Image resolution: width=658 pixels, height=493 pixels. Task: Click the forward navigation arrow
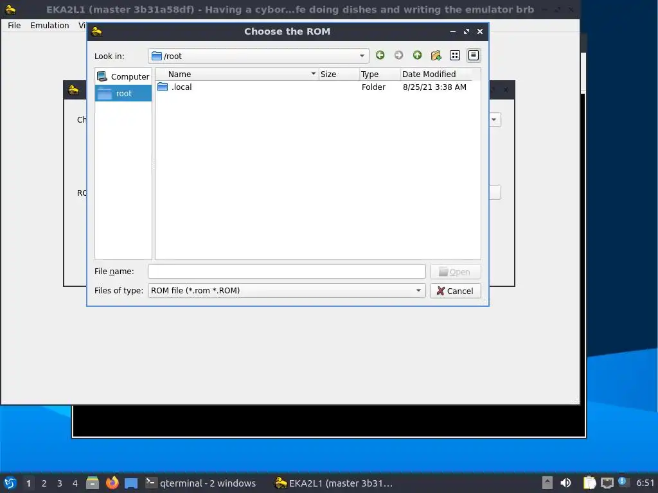(x=398, y=55)
